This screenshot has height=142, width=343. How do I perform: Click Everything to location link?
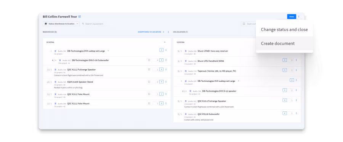click(x=151, y=32)
